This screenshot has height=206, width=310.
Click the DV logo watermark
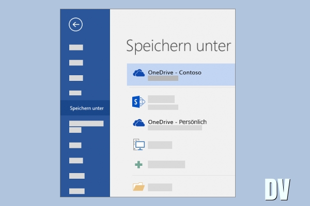(277, 189)
